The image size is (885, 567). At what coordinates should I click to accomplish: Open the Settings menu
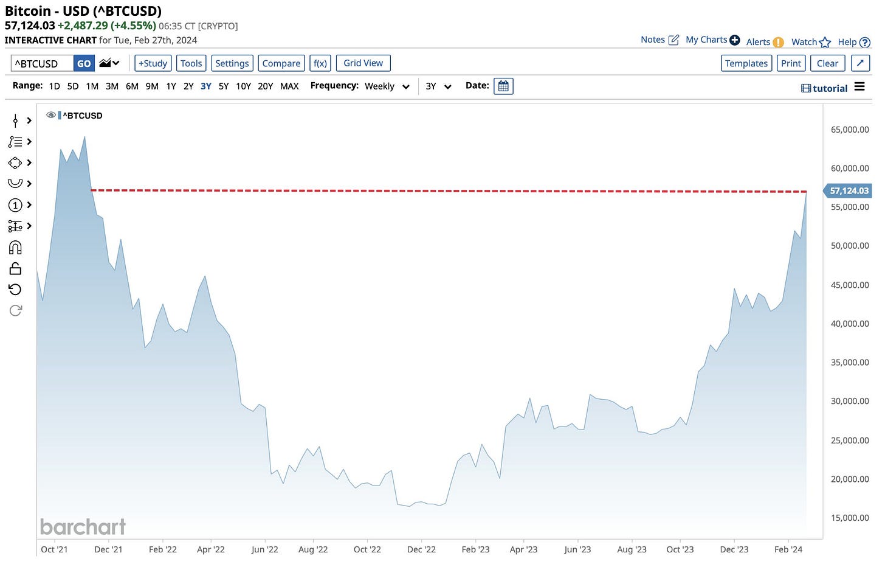click(232, 63)
